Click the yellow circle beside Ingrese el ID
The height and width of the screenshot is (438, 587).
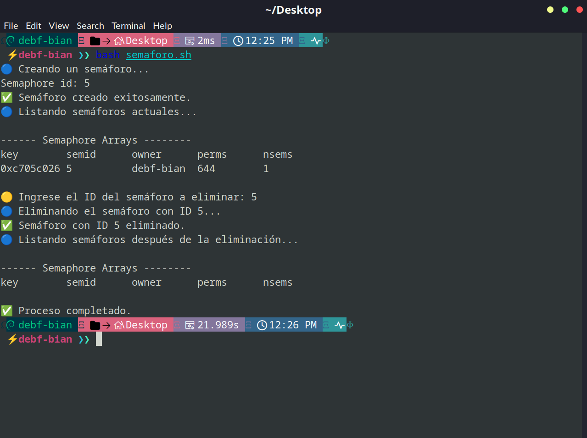click(x=7, y=197)
